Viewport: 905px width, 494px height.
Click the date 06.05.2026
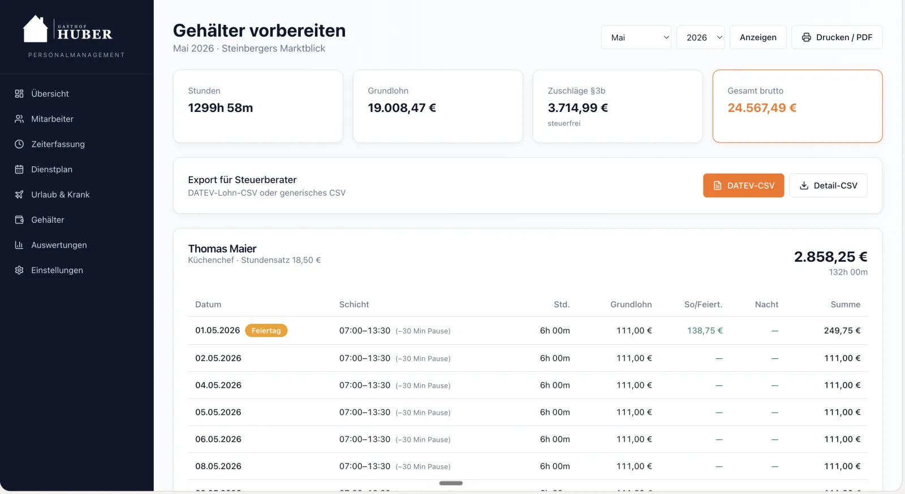pyautogui.click(x=218, y=439)
